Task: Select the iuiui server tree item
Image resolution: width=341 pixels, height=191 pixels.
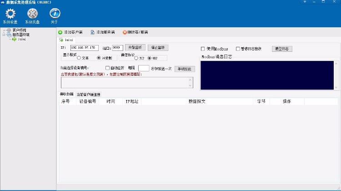Action: (x=22, y=39)
